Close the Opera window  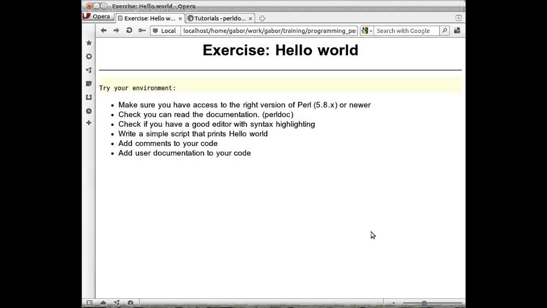89,6
